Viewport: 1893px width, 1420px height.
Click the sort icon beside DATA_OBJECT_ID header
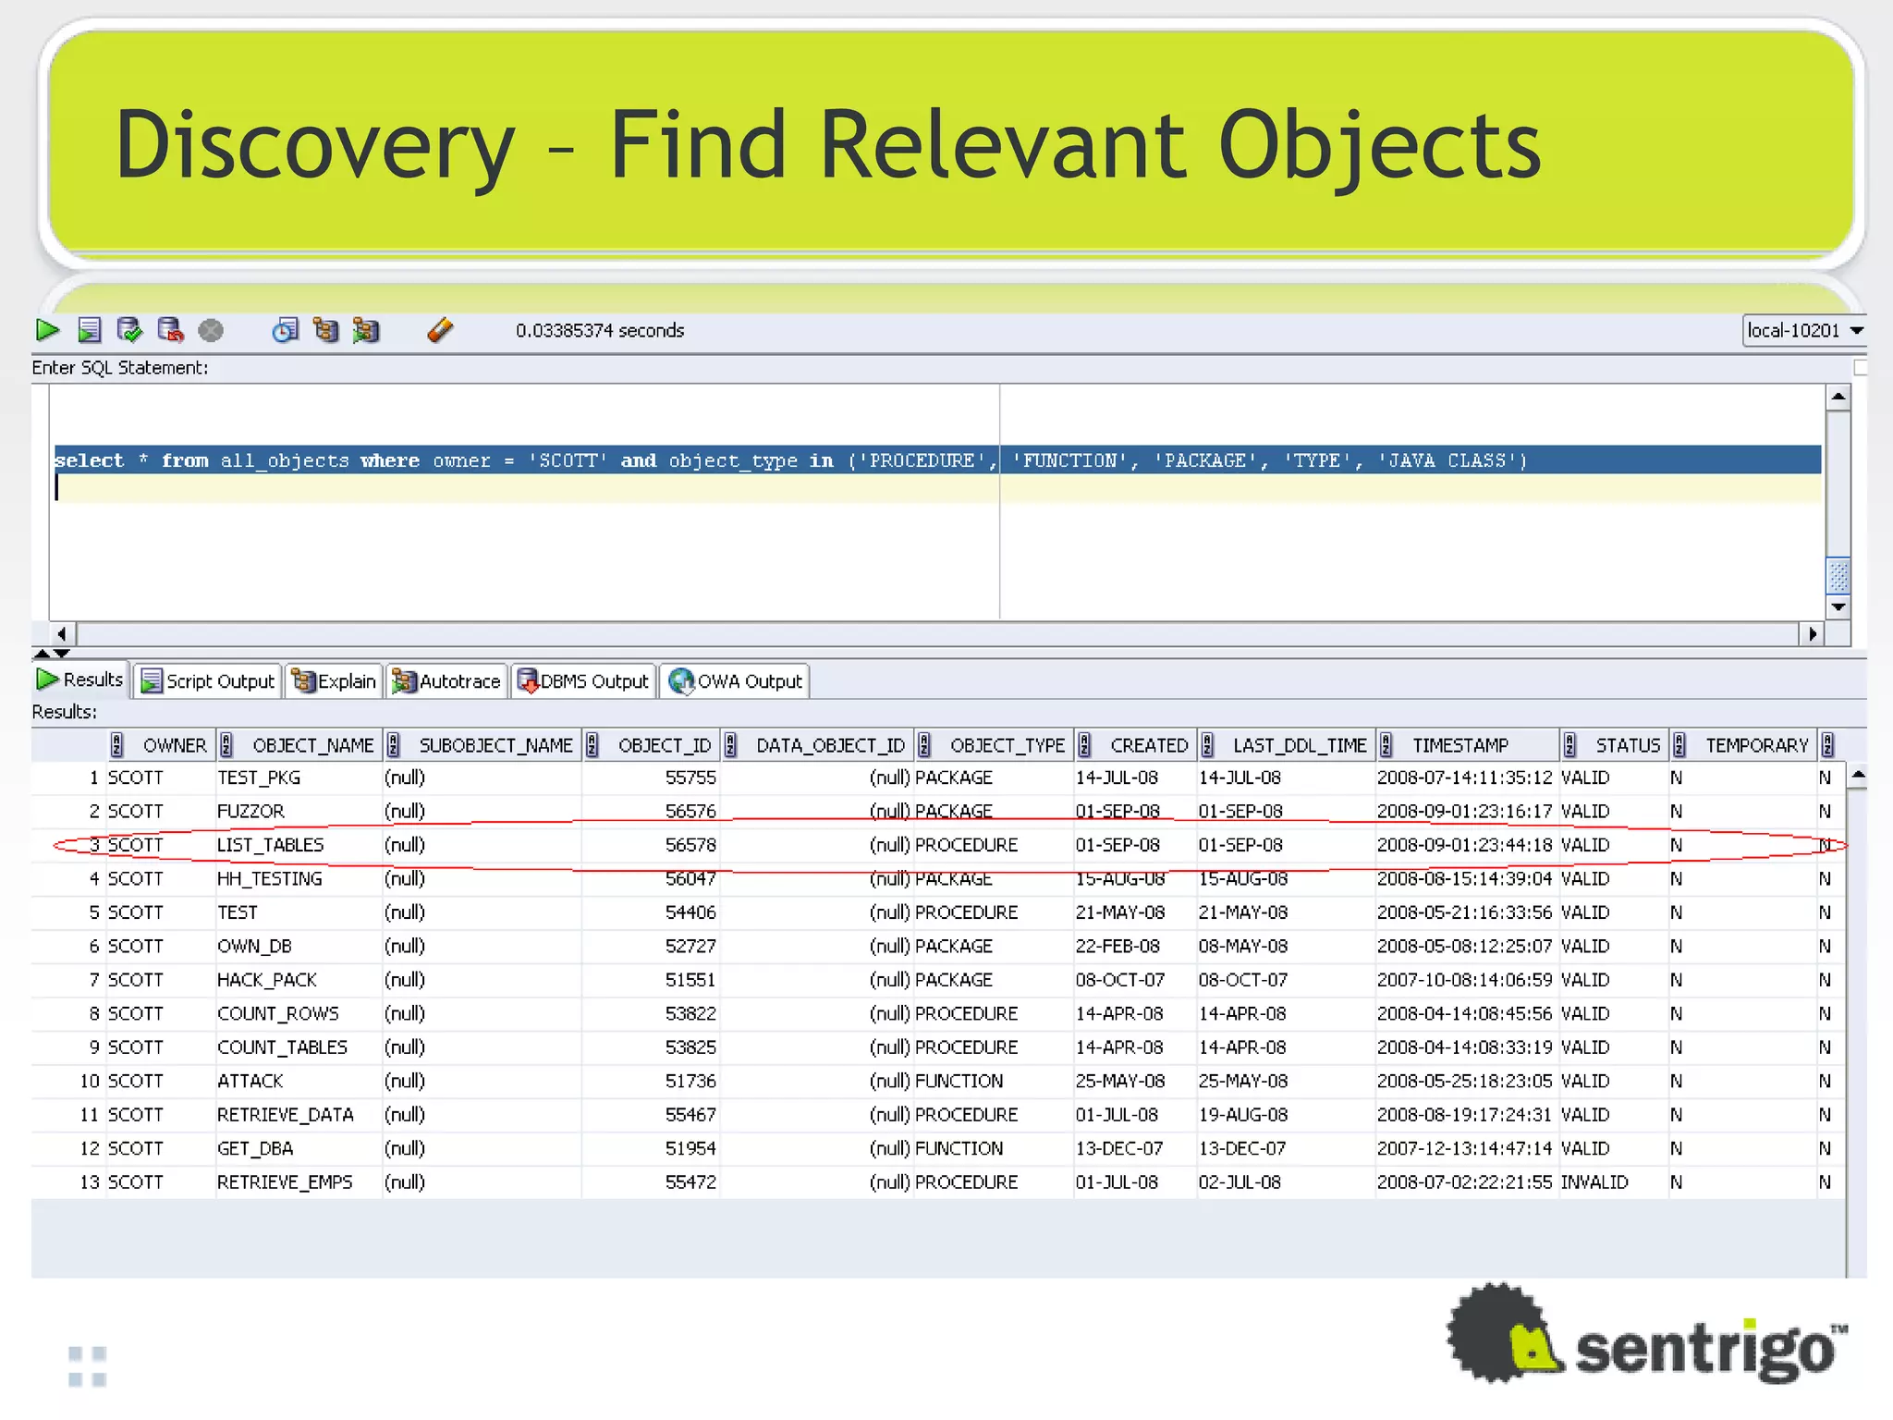pos(730,745)
